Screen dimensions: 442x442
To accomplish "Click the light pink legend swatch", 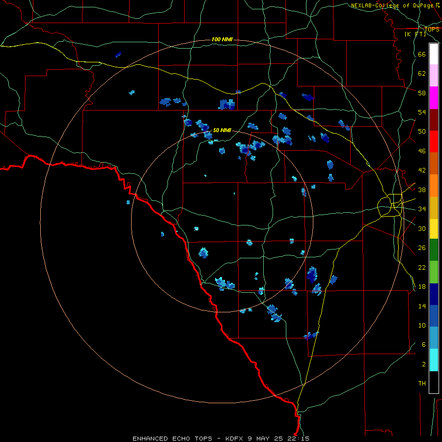I will point(434,75).
